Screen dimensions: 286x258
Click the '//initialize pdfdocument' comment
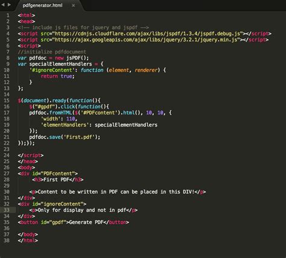(52, 52)
